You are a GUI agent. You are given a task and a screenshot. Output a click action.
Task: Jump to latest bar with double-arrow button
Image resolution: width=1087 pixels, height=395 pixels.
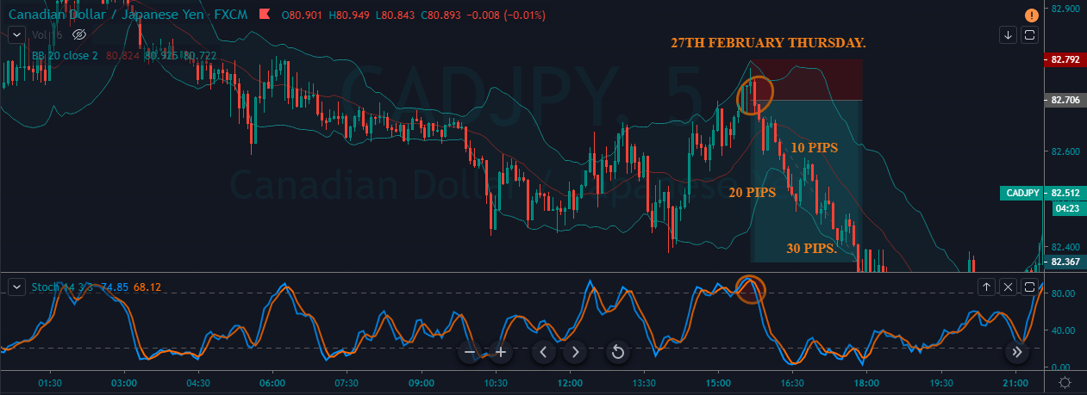point(1017,352)
